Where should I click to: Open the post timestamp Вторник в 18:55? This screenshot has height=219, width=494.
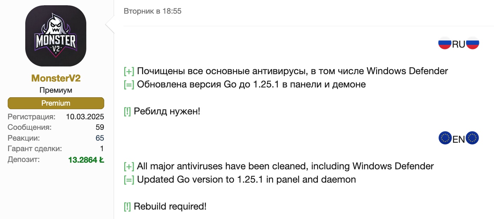153,11
